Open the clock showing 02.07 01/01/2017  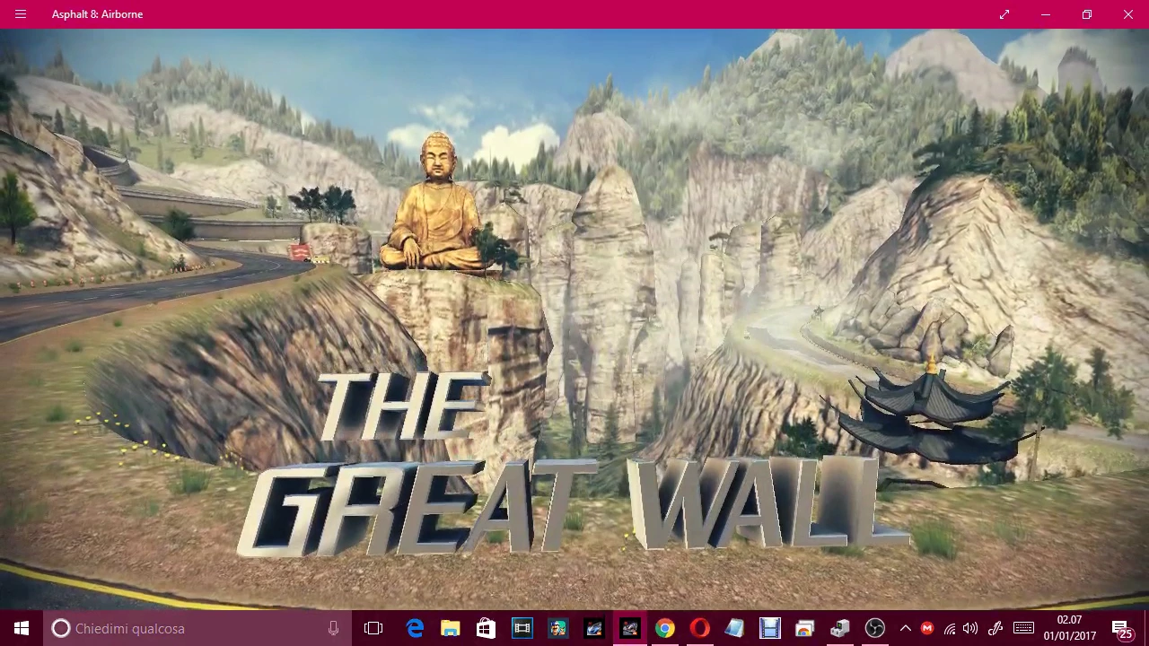[x=1069, y=629]
